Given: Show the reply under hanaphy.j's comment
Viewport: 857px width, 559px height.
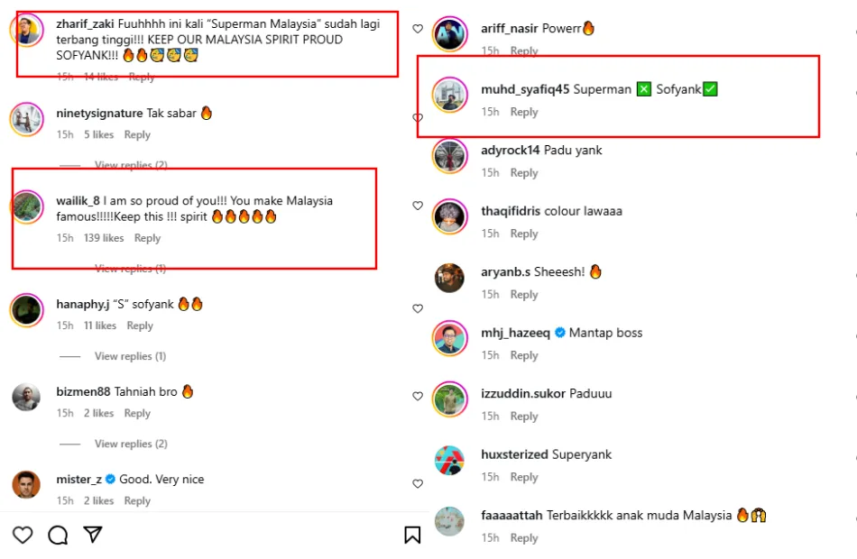Looking at the screenshot, I should click(x=130, y=356).
